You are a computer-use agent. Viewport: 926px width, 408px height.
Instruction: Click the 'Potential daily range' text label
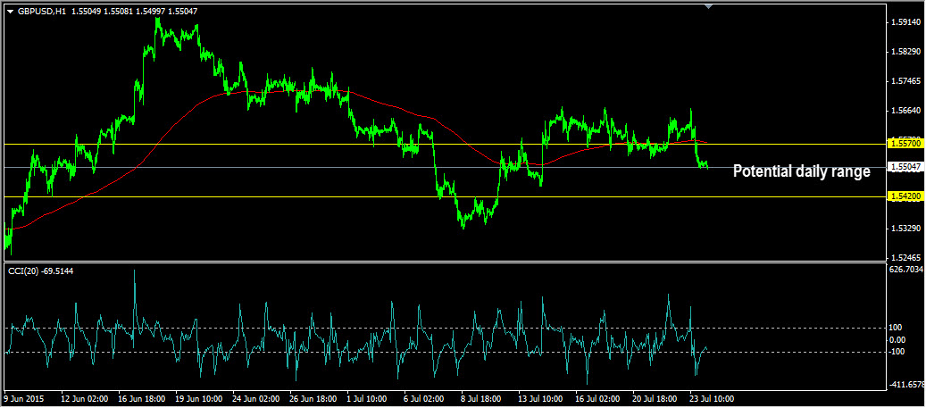point(801,171)
